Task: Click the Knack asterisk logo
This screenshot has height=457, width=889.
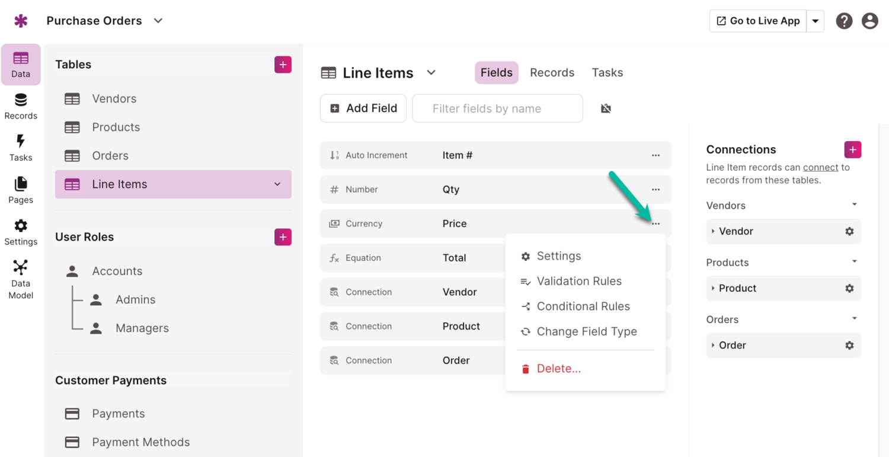Action: click(x=21, y=20)
